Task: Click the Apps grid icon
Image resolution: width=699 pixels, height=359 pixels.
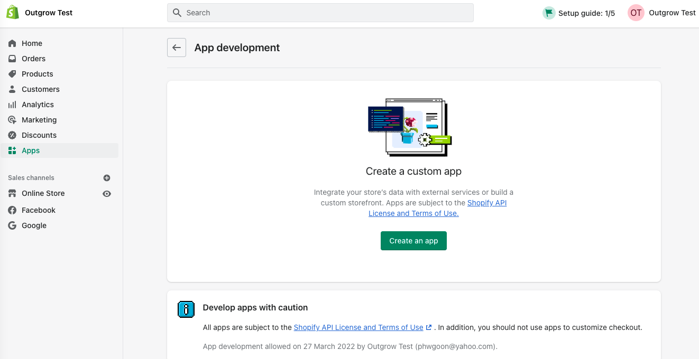Action: tap(12, 150)
